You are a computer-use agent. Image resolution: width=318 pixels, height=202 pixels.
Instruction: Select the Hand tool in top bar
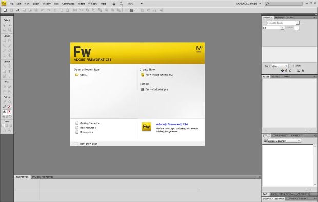click(114, 4)
